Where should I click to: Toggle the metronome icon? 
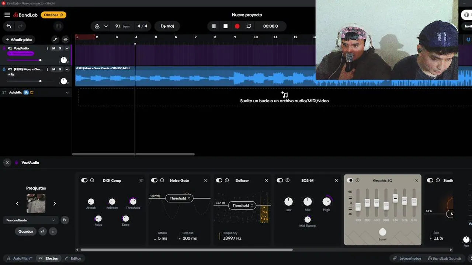(x=97, y=26)
